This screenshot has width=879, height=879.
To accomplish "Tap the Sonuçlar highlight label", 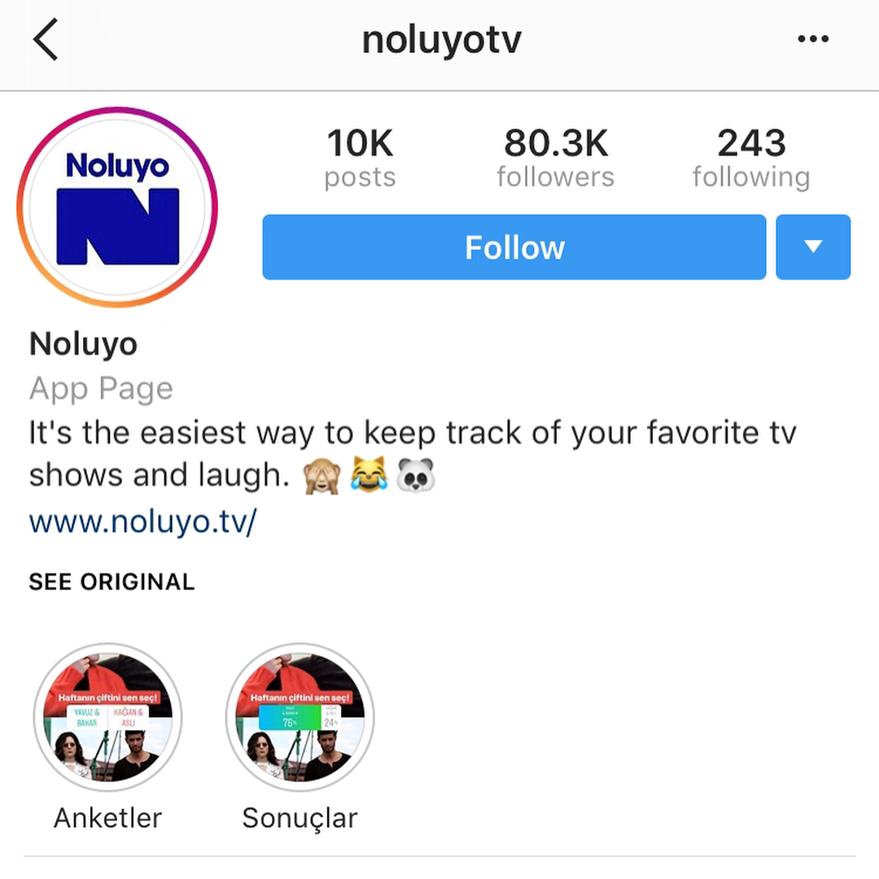I will [300, 819].
